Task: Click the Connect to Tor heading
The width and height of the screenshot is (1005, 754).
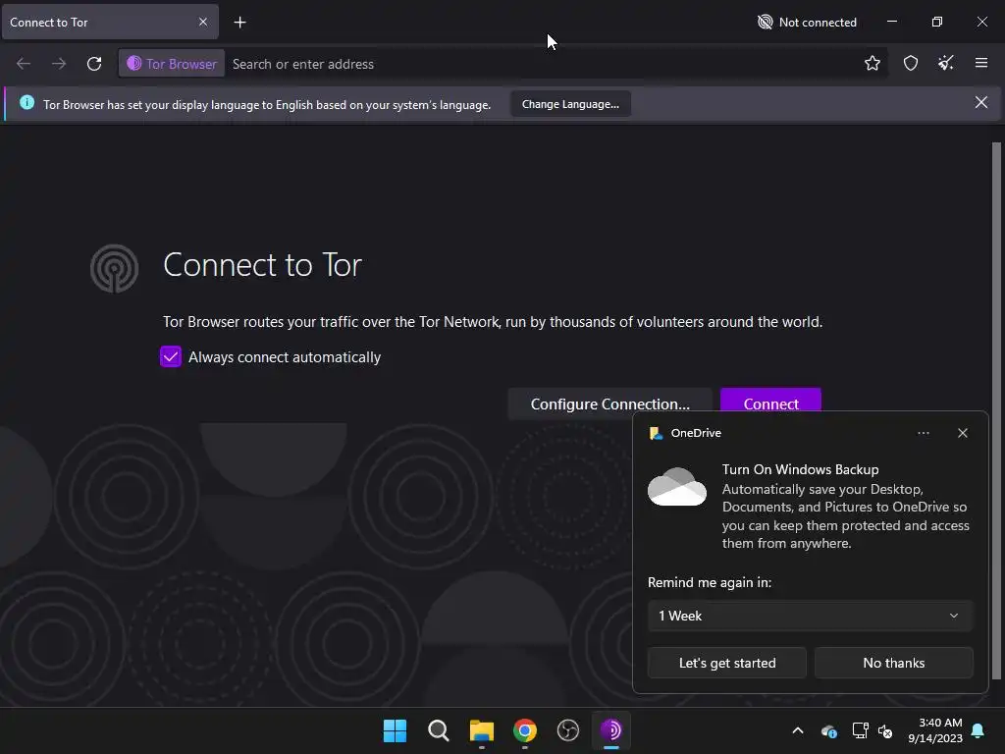Action: tap(262, 265)
